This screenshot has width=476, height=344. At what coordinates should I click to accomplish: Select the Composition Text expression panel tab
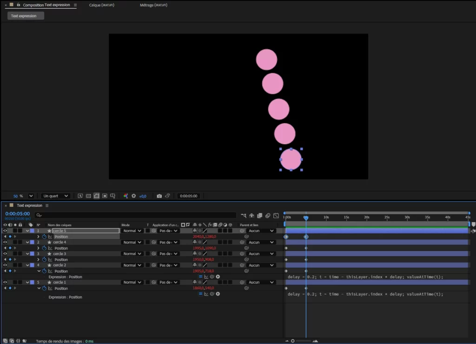tap(46, 5)
